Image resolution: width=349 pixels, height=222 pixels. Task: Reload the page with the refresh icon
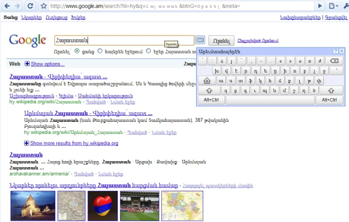[30, 6]
